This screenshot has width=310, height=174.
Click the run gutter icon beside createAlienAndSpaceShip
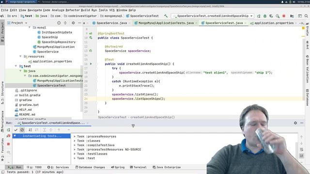click(x=91, y=64)
